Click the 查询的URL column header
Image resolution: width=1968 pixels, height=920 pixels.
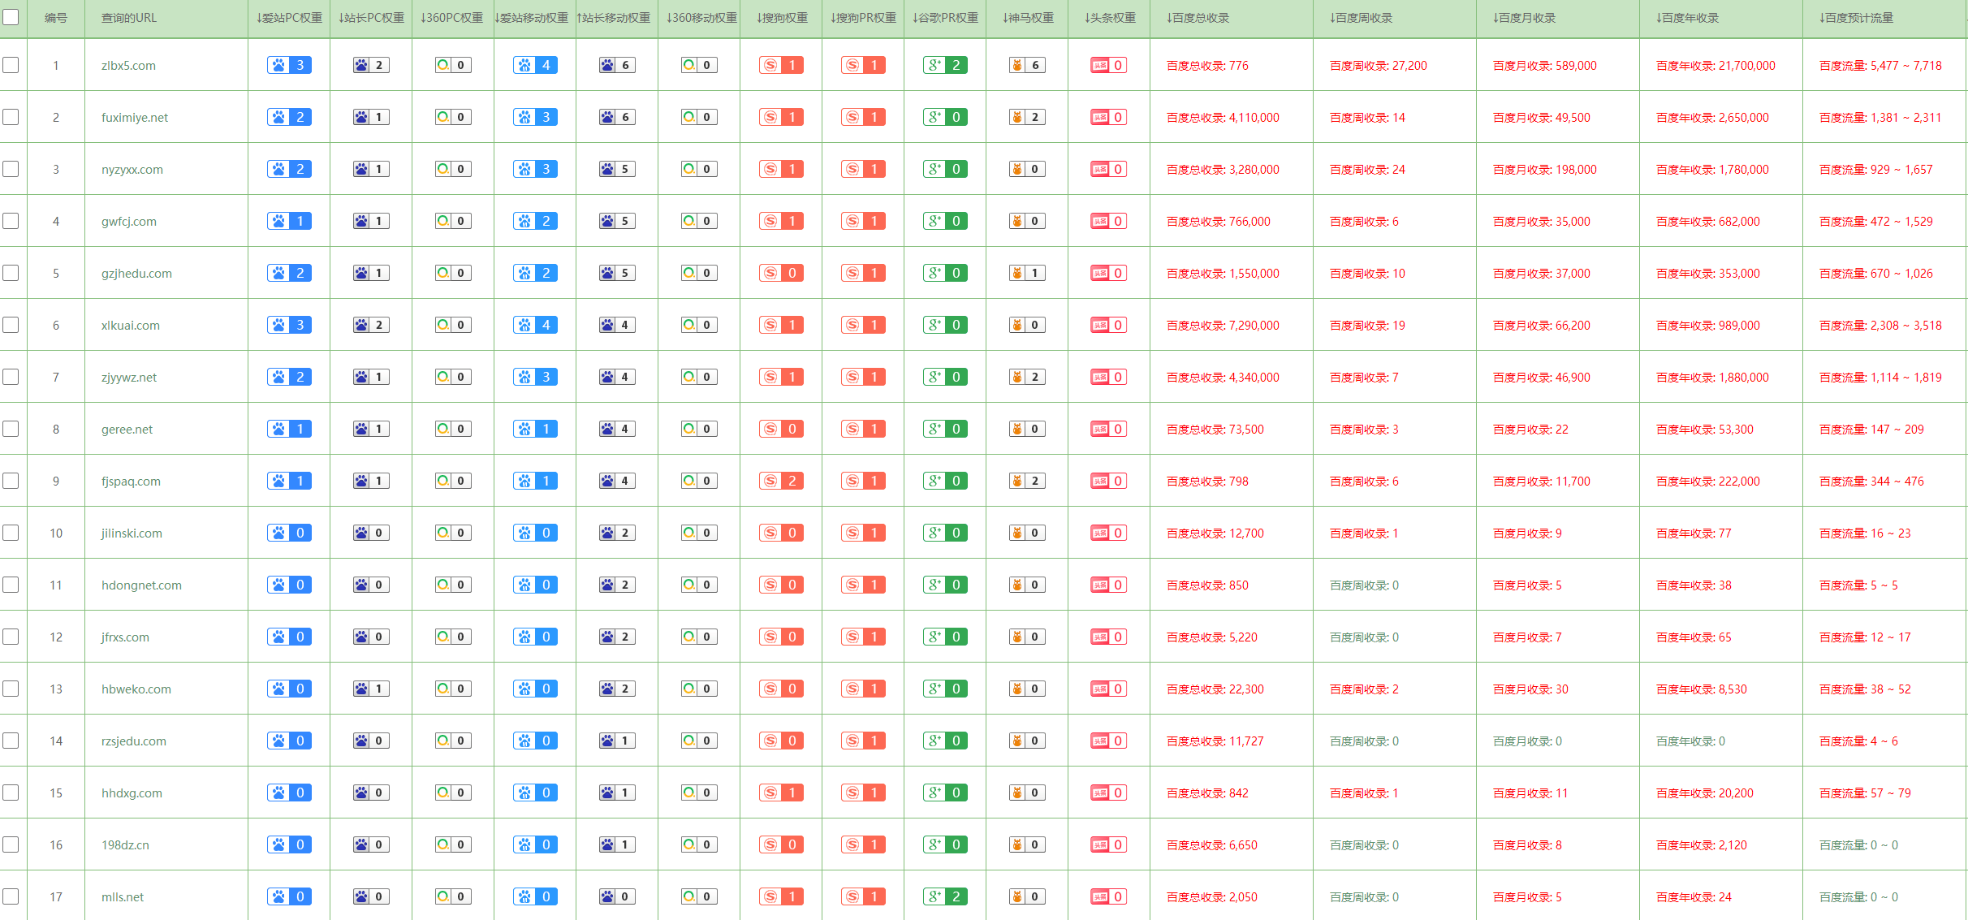point(129,18)
